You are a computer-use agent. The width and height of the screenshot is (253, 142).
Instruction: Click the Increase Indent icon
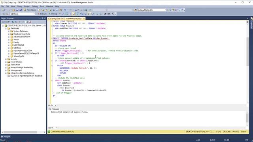point(109,14)
